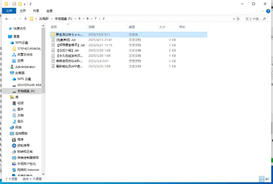Select the 【论坛介绍】.txt file
The height and width of the screenshot is (184, 273).
click(129, 51)
